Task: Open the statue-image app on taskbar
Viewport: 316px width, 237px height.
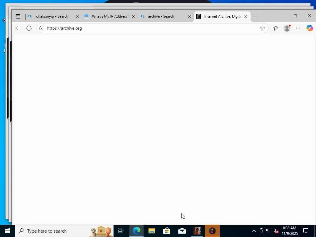Action: click(197, 231)
